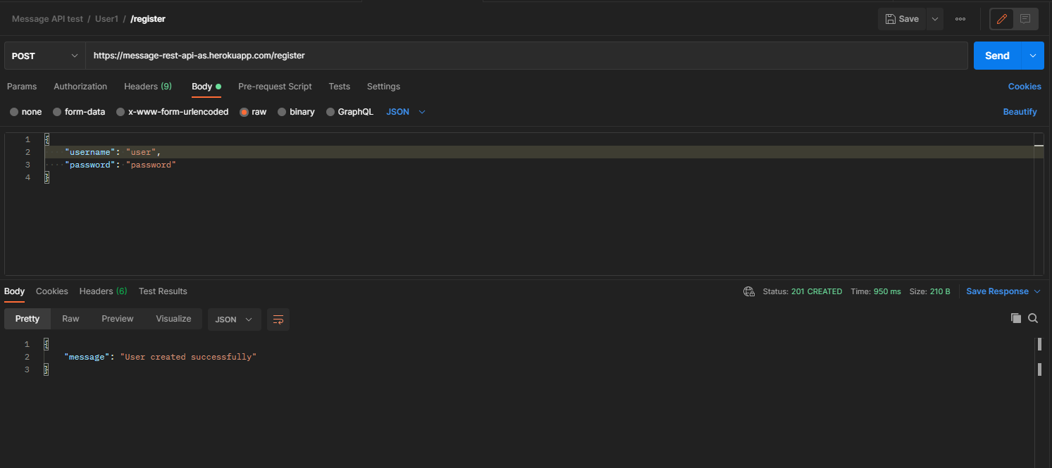The image size is (1052, 468).
Task: Open the Cookies link
Action: (1025, 87)
